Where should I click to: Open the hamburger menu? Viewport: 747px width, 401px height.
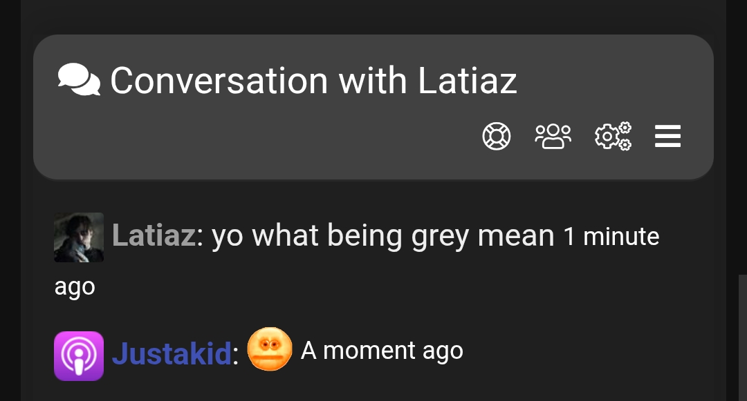click(667, 137)
